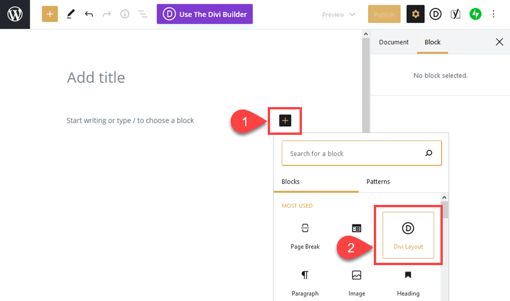Insert the Divi Layout block
510x301 pixels.
(x=408, y=235)
